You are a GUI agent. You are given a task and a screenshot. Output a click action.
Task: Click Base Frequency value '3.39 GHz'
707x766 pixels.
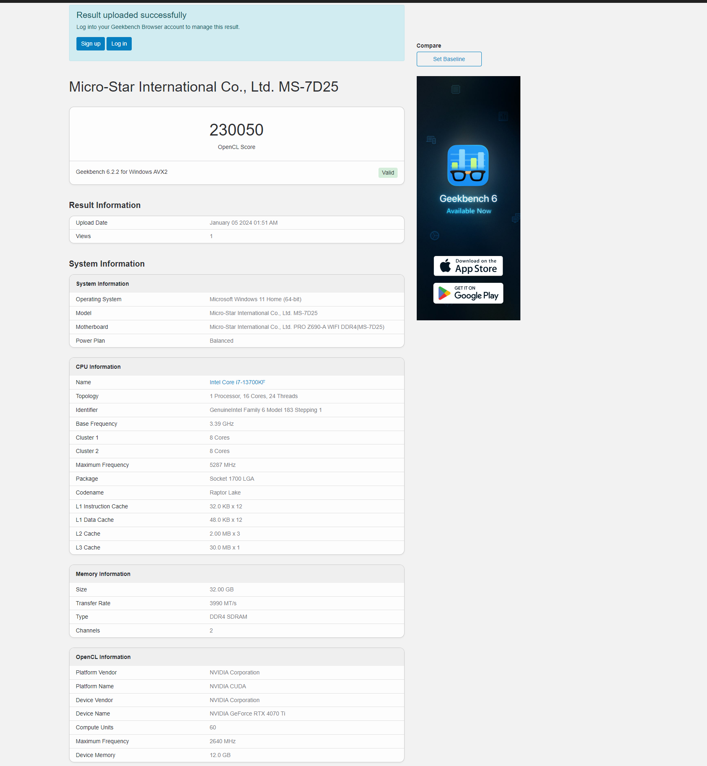[x=222, y=424]
